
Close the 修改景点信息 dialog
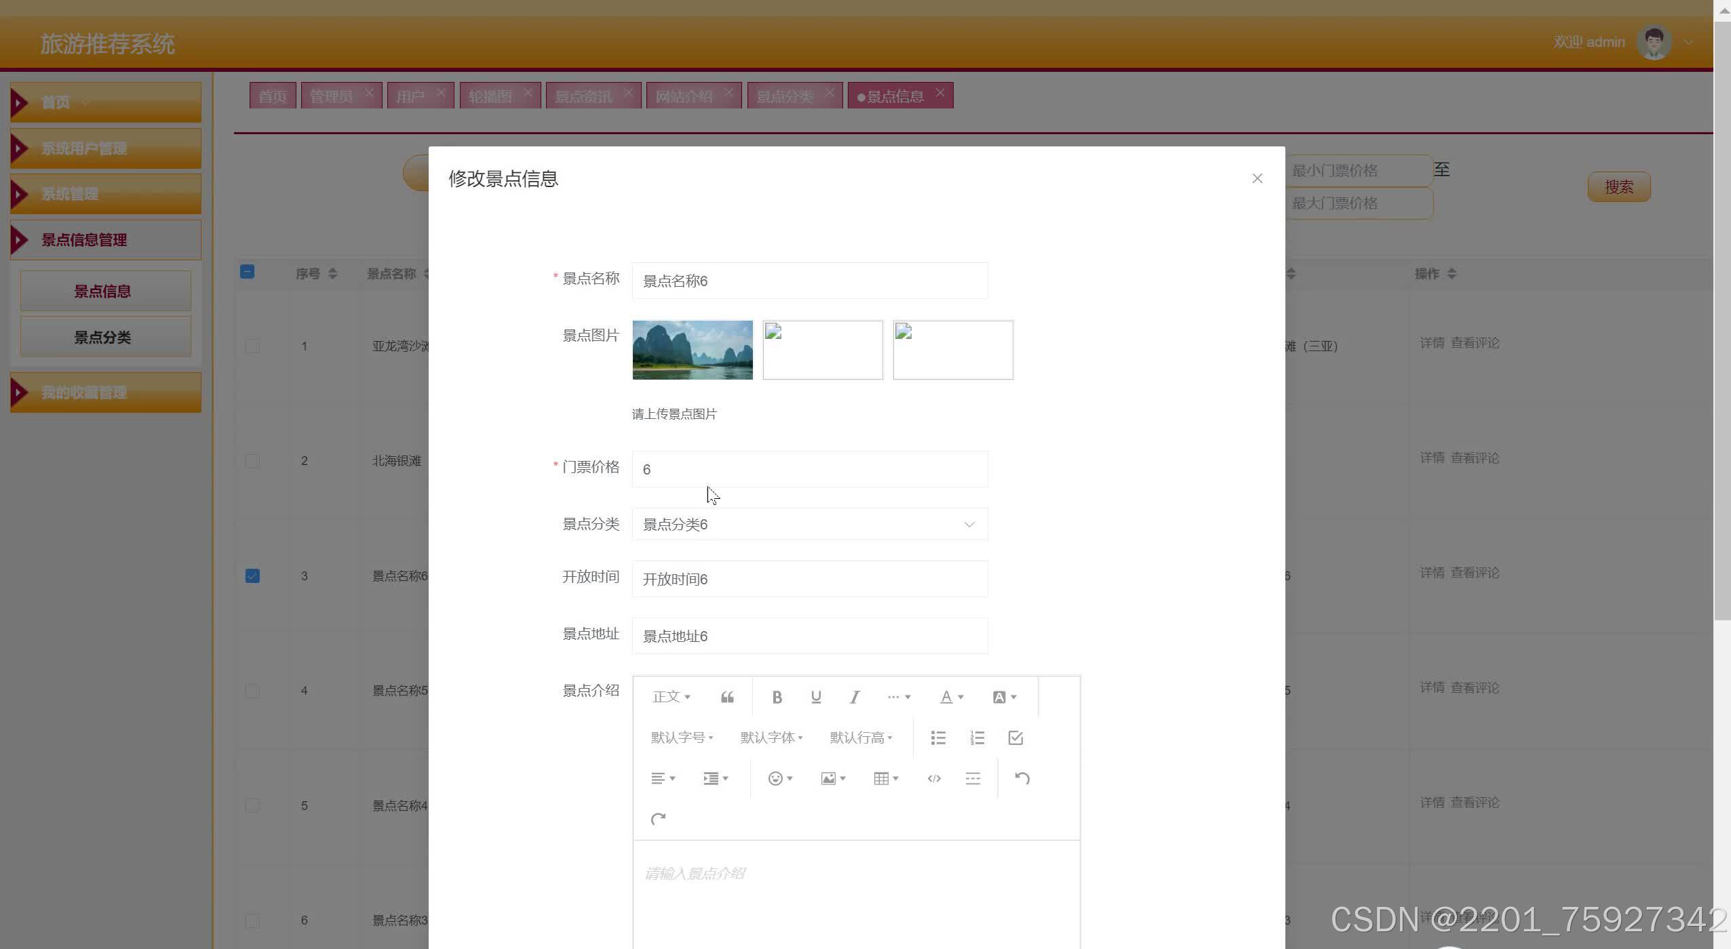click(x=1257, y=178)
